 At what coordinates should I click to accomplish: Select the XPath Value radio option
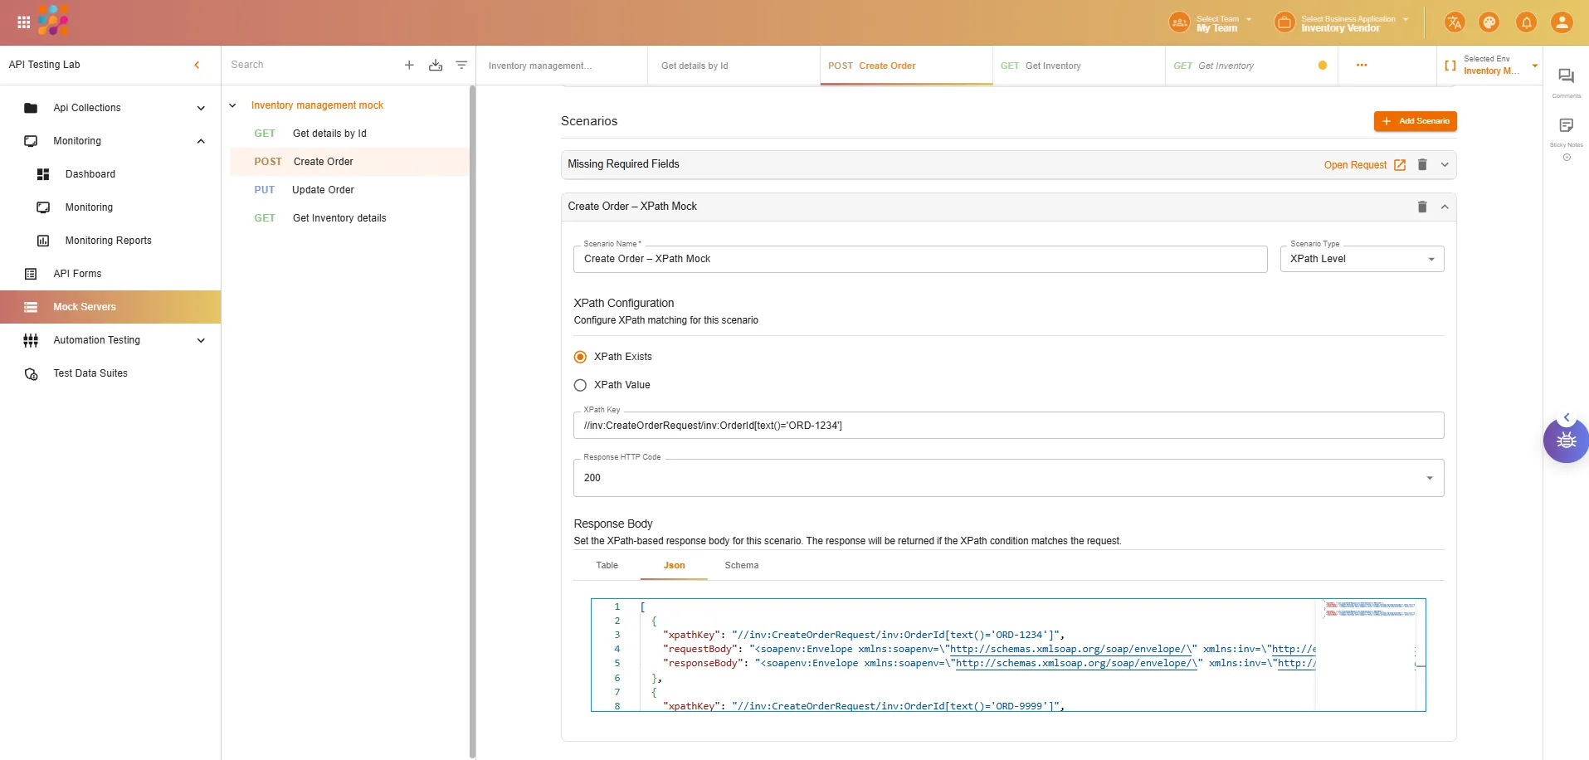point(580,385)
